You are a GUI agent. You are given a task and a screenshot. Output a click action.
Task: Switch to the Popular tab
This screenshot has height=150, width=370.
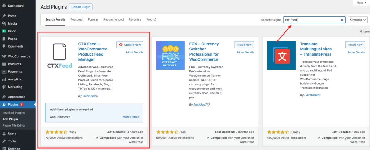point(93,19)
